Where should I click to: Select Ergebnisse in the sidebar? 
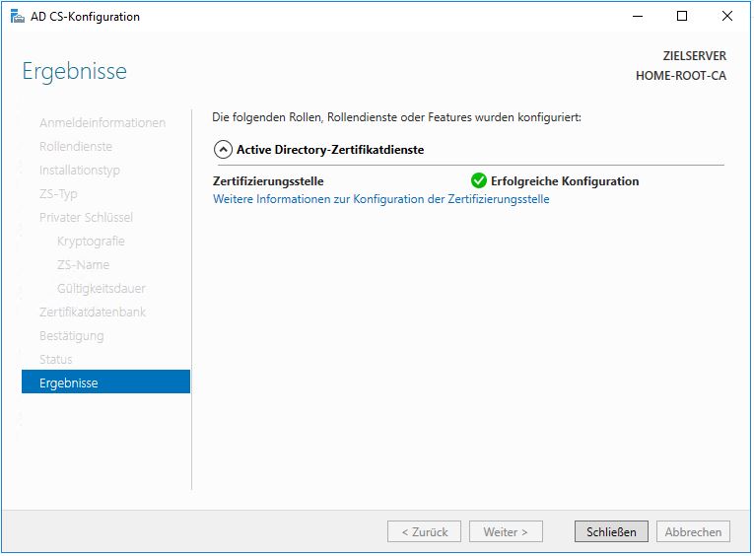point(105,382)
